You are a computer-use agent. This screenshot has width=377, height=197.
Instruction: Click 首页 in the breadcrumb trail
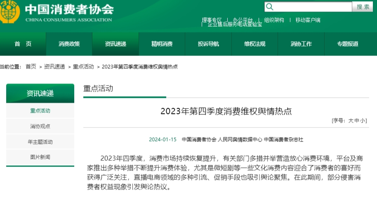pyautogui.click(x=31, y=67)
